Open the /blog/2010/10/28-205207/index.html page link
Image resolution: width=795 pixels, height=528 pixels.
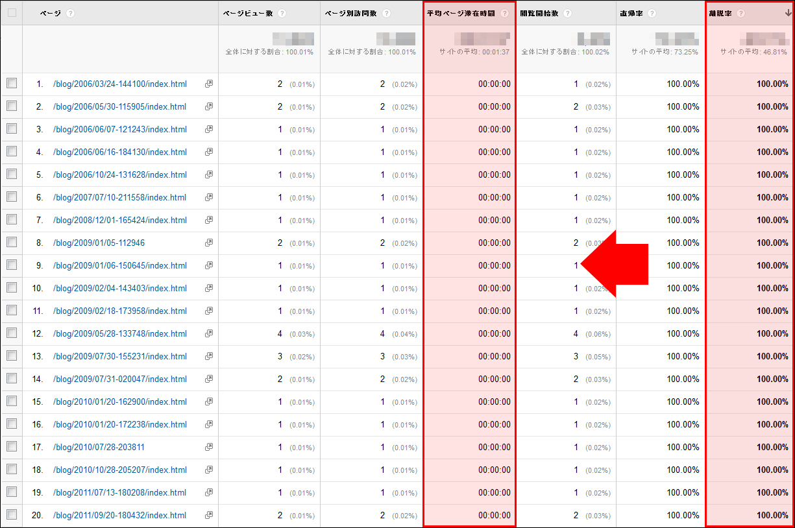[120, 470]
